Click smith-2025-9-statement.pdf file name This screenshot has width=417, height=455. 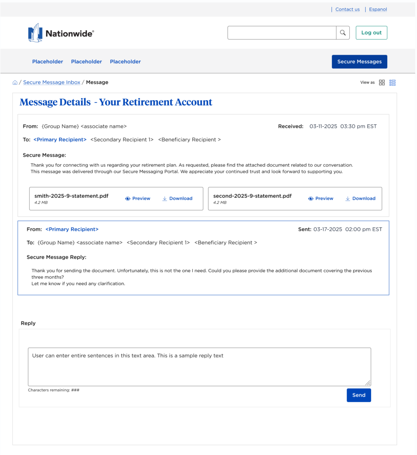coord(71,196)
